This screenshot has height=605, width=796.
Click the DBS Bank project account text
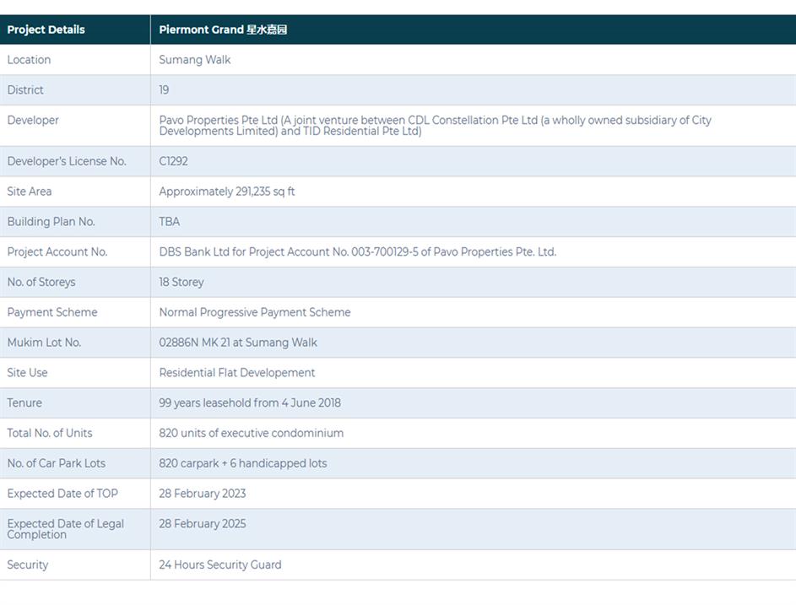pos(357,252)
